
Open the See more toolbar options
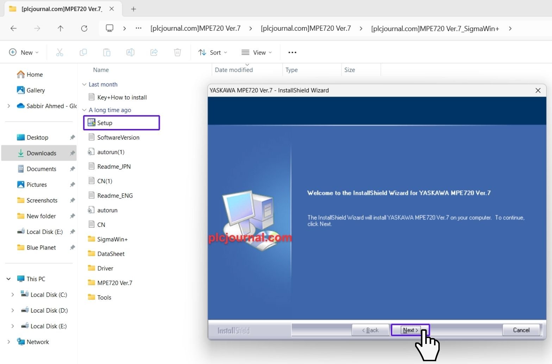tap(292, 53)
